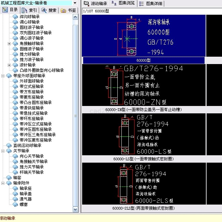
Task: Click the tree scrollbar down arrow
Action: click(75, 210)
